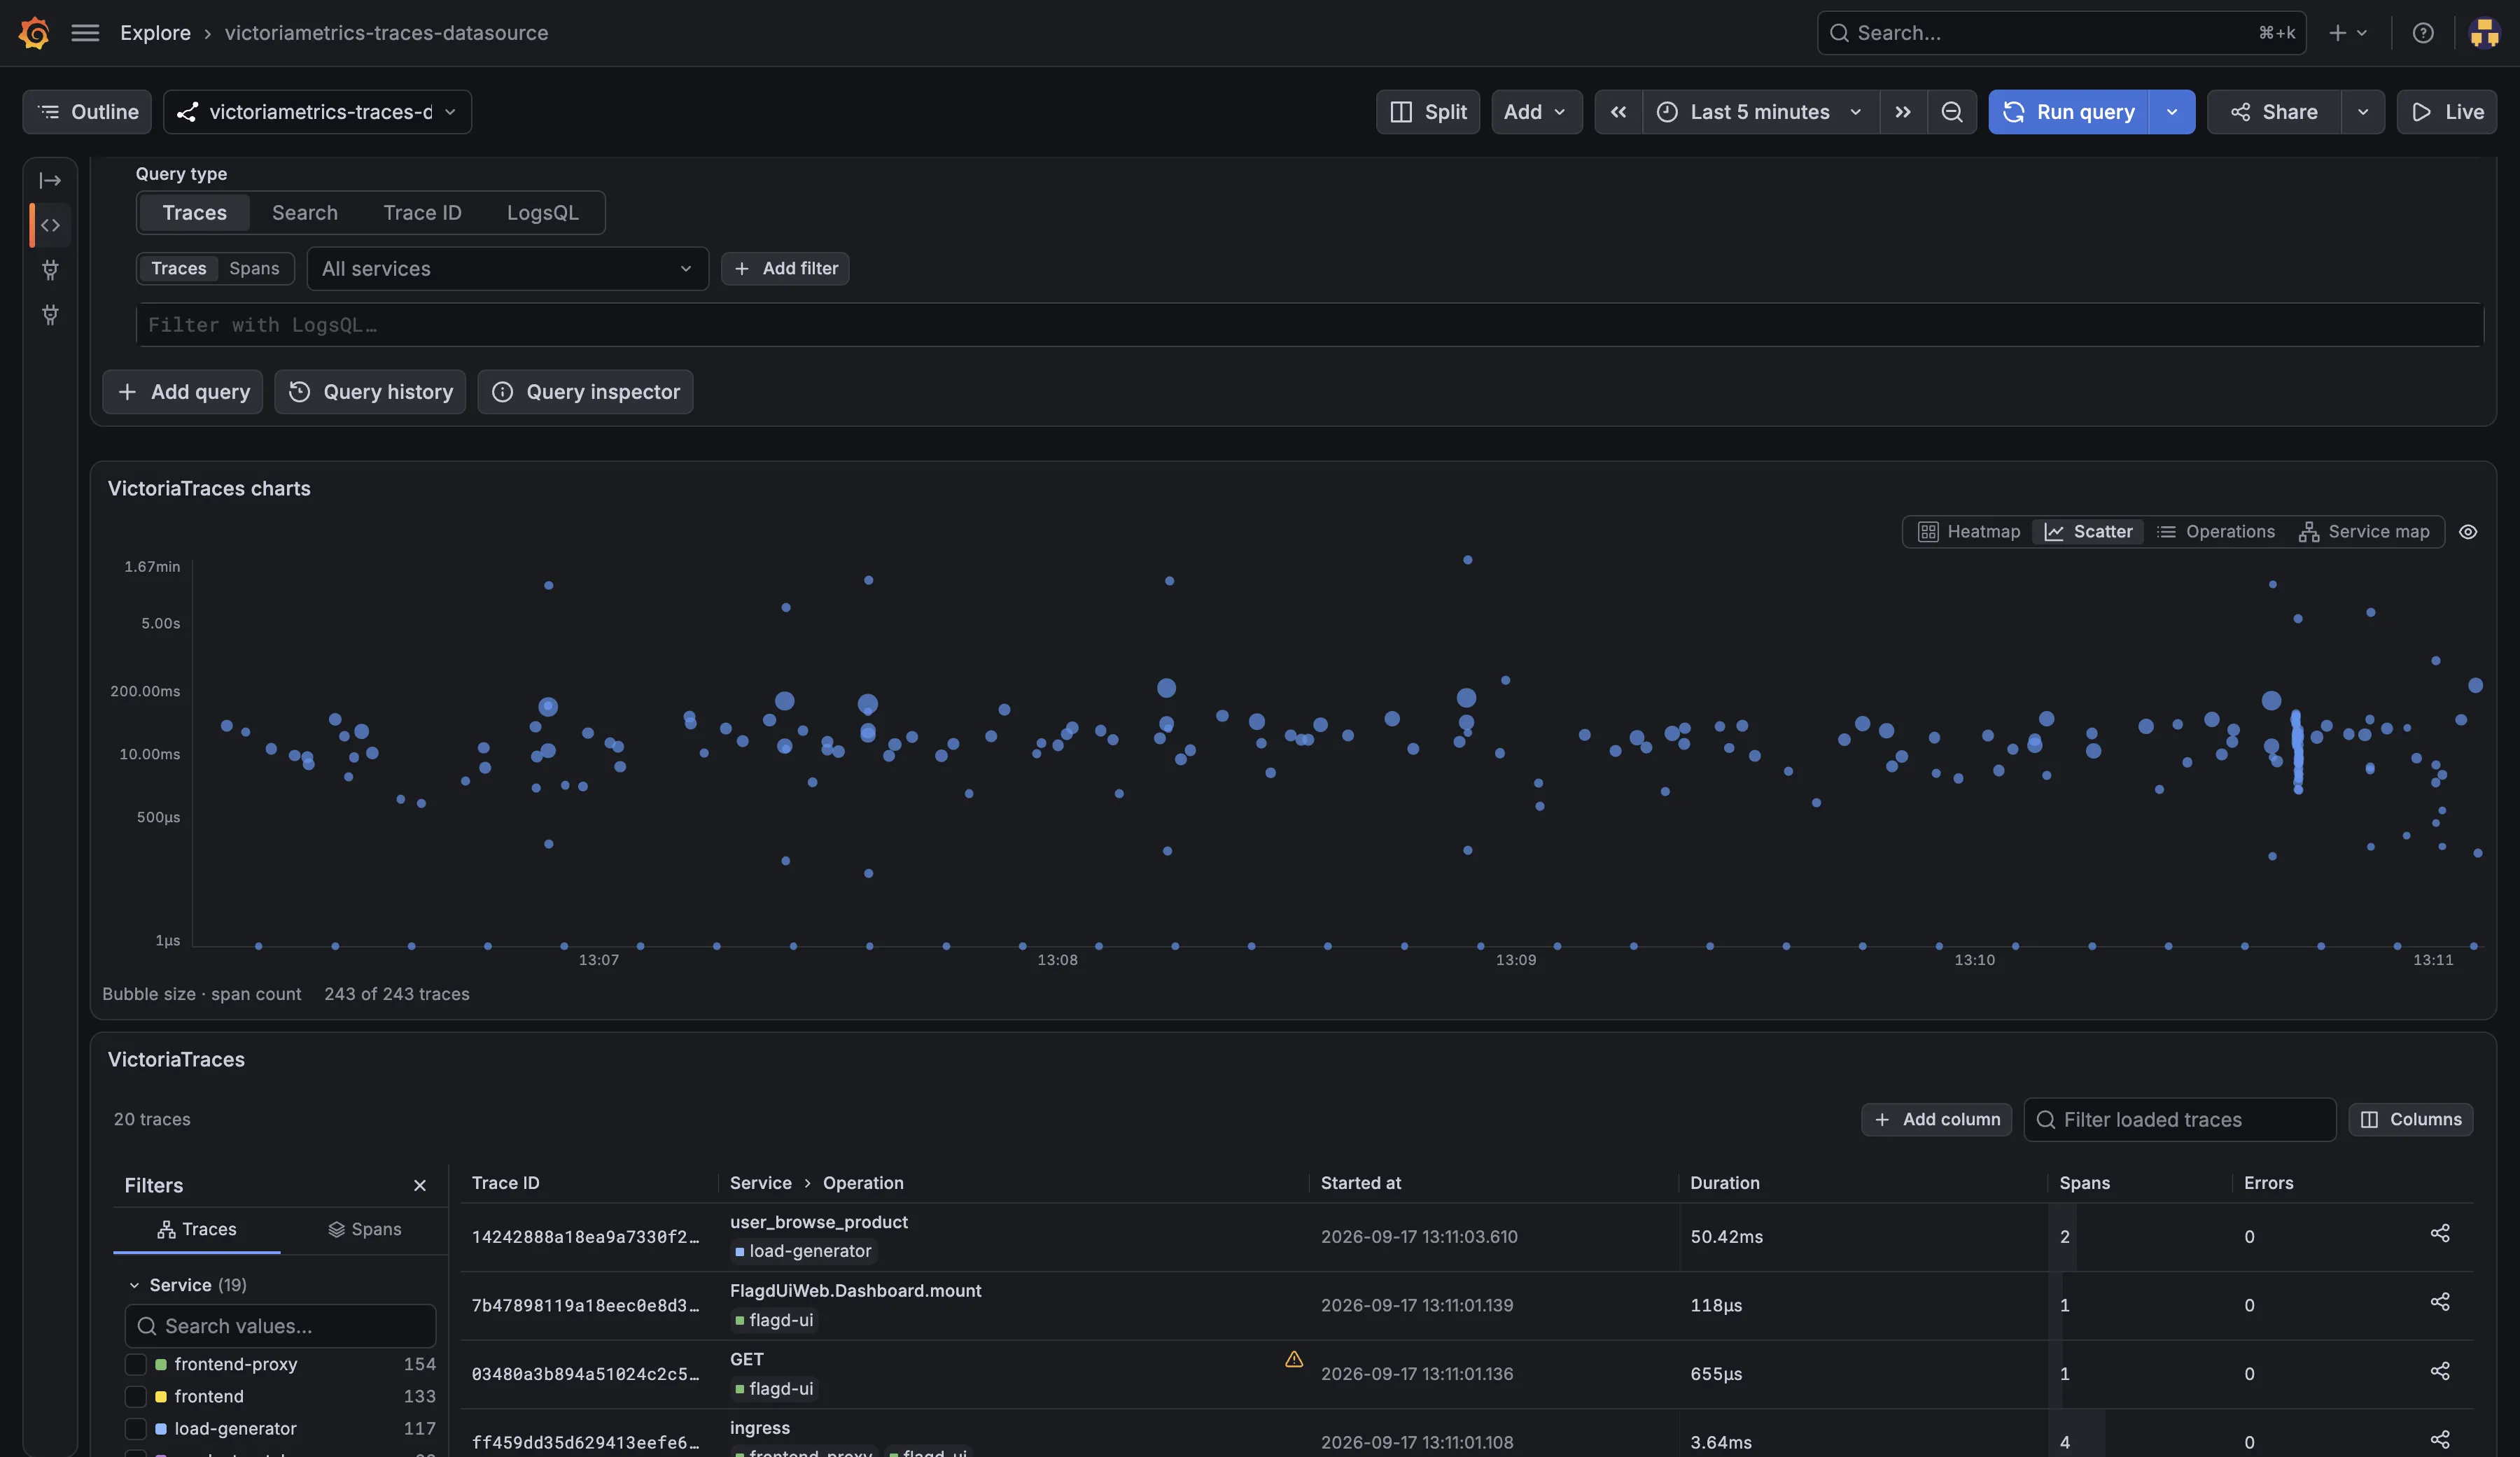The height and width of the screenshot is (1457, 2520).
Task: Switch results mode to Spans
Action: (254, 268)
